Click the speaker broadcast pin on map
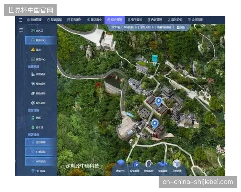The width and height of the screenshot is (241, 192). tap(155, 124)
